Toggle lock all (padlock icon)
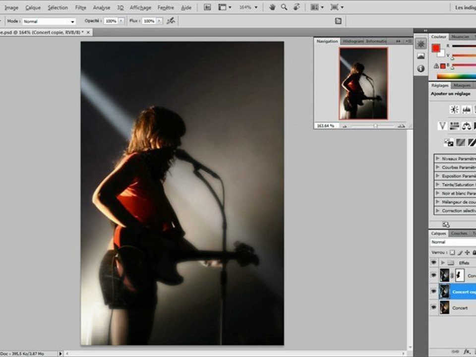This screenshot has width=476, height=357. (474, 252)
